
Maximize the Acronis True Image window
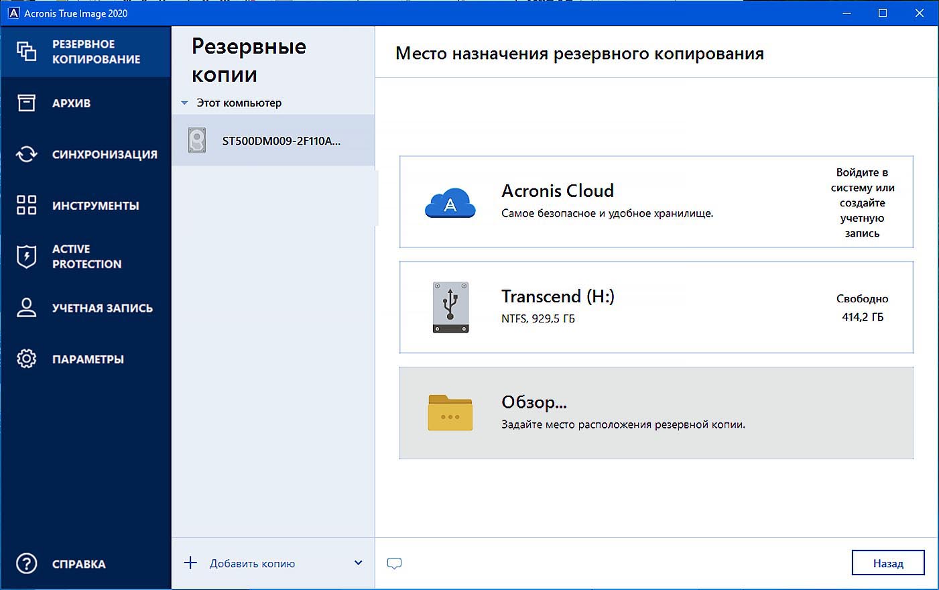[883, 13]
